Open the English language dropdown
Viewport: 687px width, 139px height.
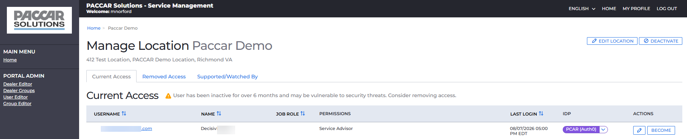(582, 9)
